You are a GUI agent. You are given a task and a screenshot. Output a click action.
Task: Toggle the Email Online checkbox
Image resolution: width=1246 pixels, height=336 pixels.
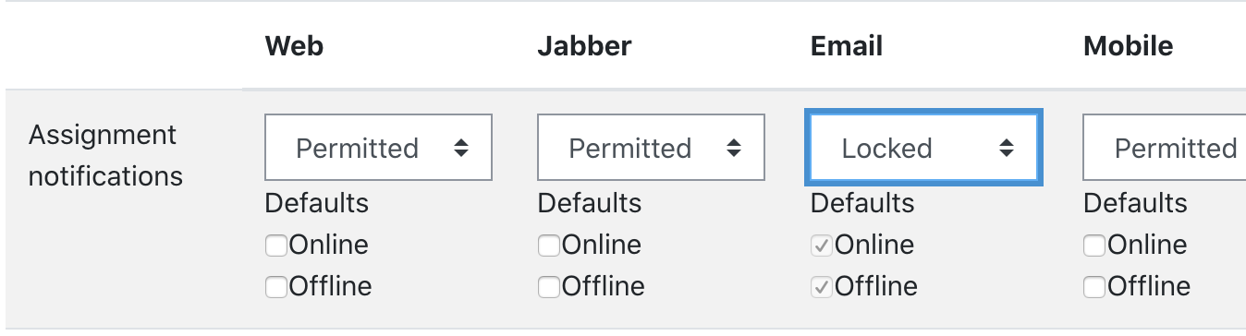click(821, 246)
